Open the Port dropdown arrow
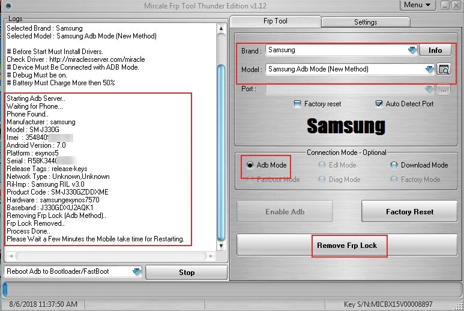464x311 pixels. (429, 89)
